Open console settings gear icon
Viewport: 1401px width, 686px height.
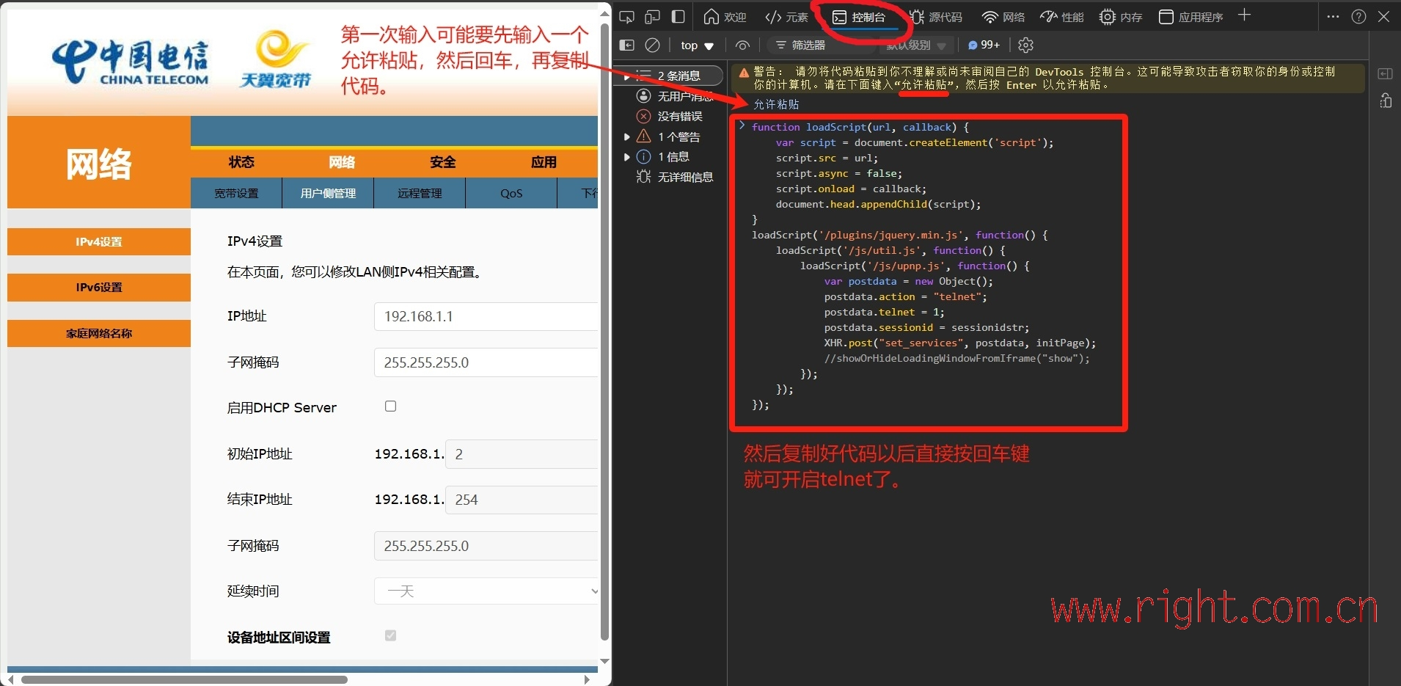(x=1026, y=45)
